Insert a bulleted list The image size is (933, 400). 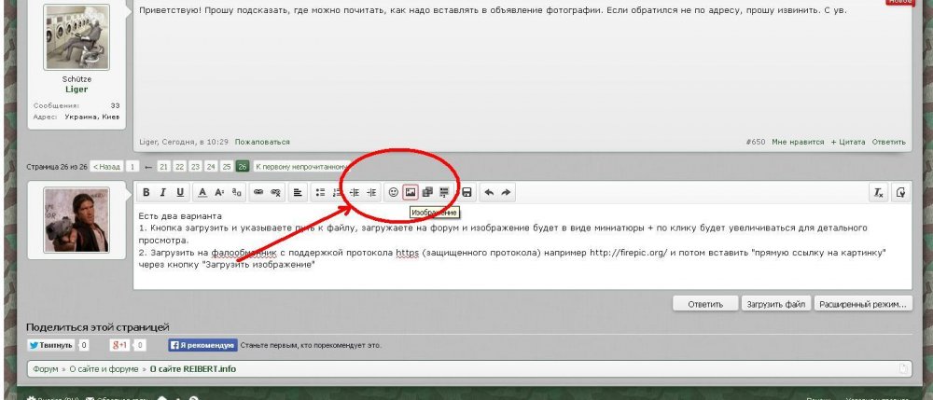tap(320, 192)
